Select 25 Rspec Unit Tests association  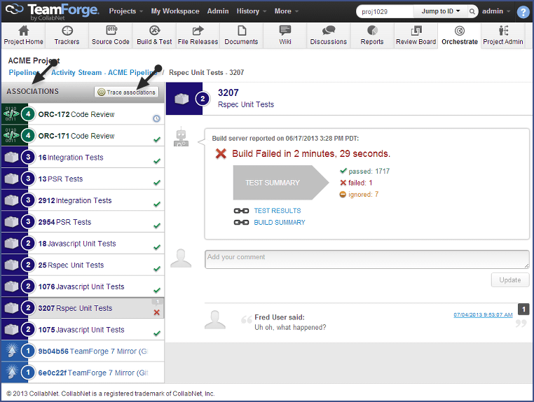coord(83,265)
